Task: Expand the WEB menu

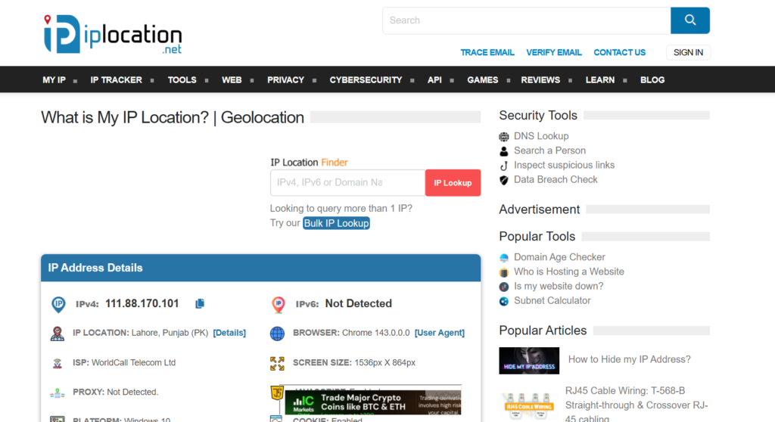Action: pos(232,80)
